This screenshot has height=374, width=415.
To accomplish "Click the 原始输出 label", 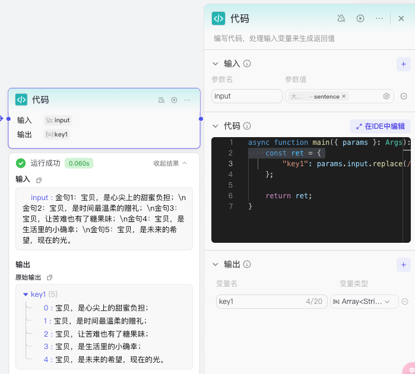I will pyautogui.click(x=28, y=277).
